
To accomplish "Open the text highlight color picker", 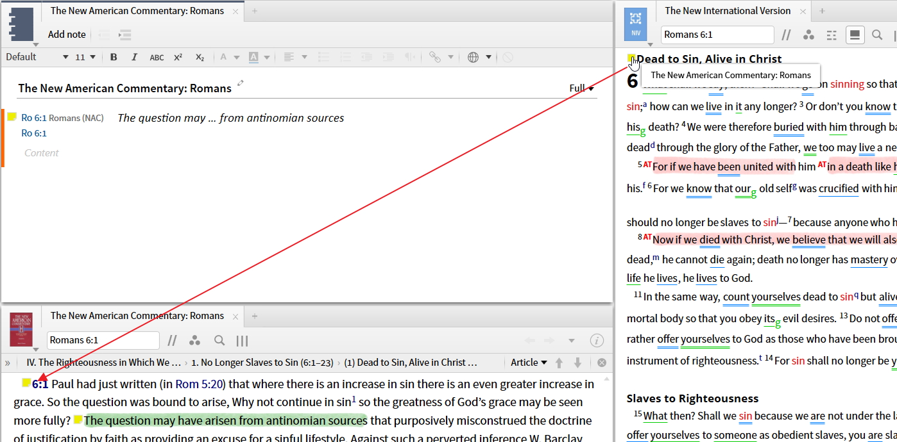I will [253, 57].
